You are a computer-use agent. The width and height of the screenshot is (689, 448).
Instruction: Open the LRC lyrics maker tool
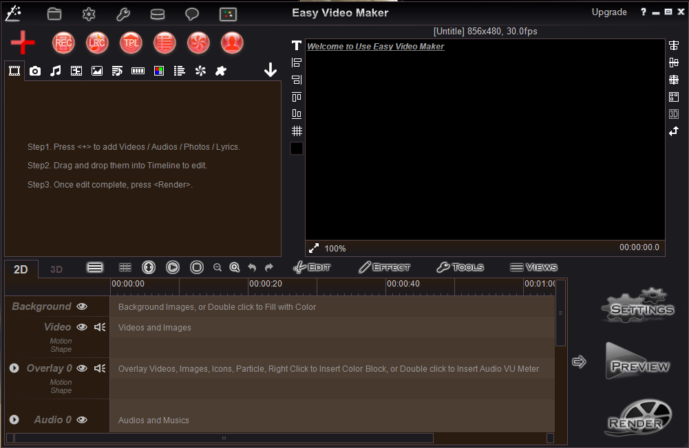[x=97, y=43]
